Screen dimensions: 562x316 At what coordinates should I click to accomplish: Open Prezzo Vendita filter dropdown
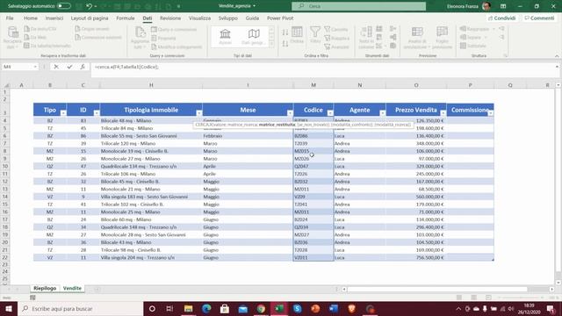point(443,113)
